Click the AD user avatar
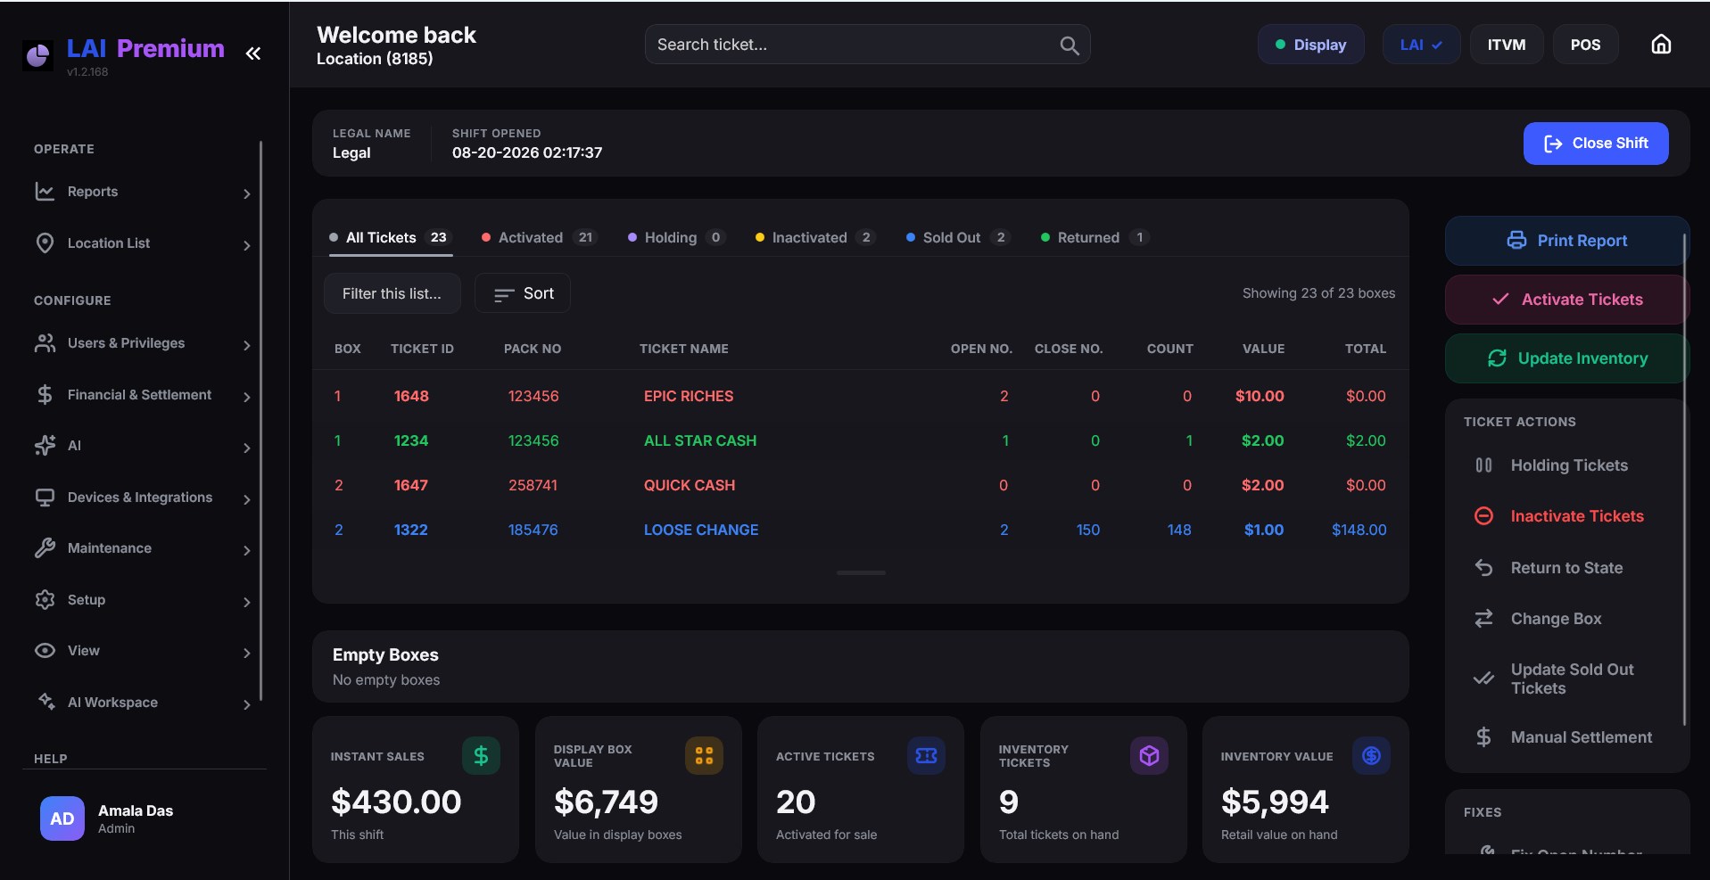Screen dimensions: 1710x880 [x=62, y=818]
